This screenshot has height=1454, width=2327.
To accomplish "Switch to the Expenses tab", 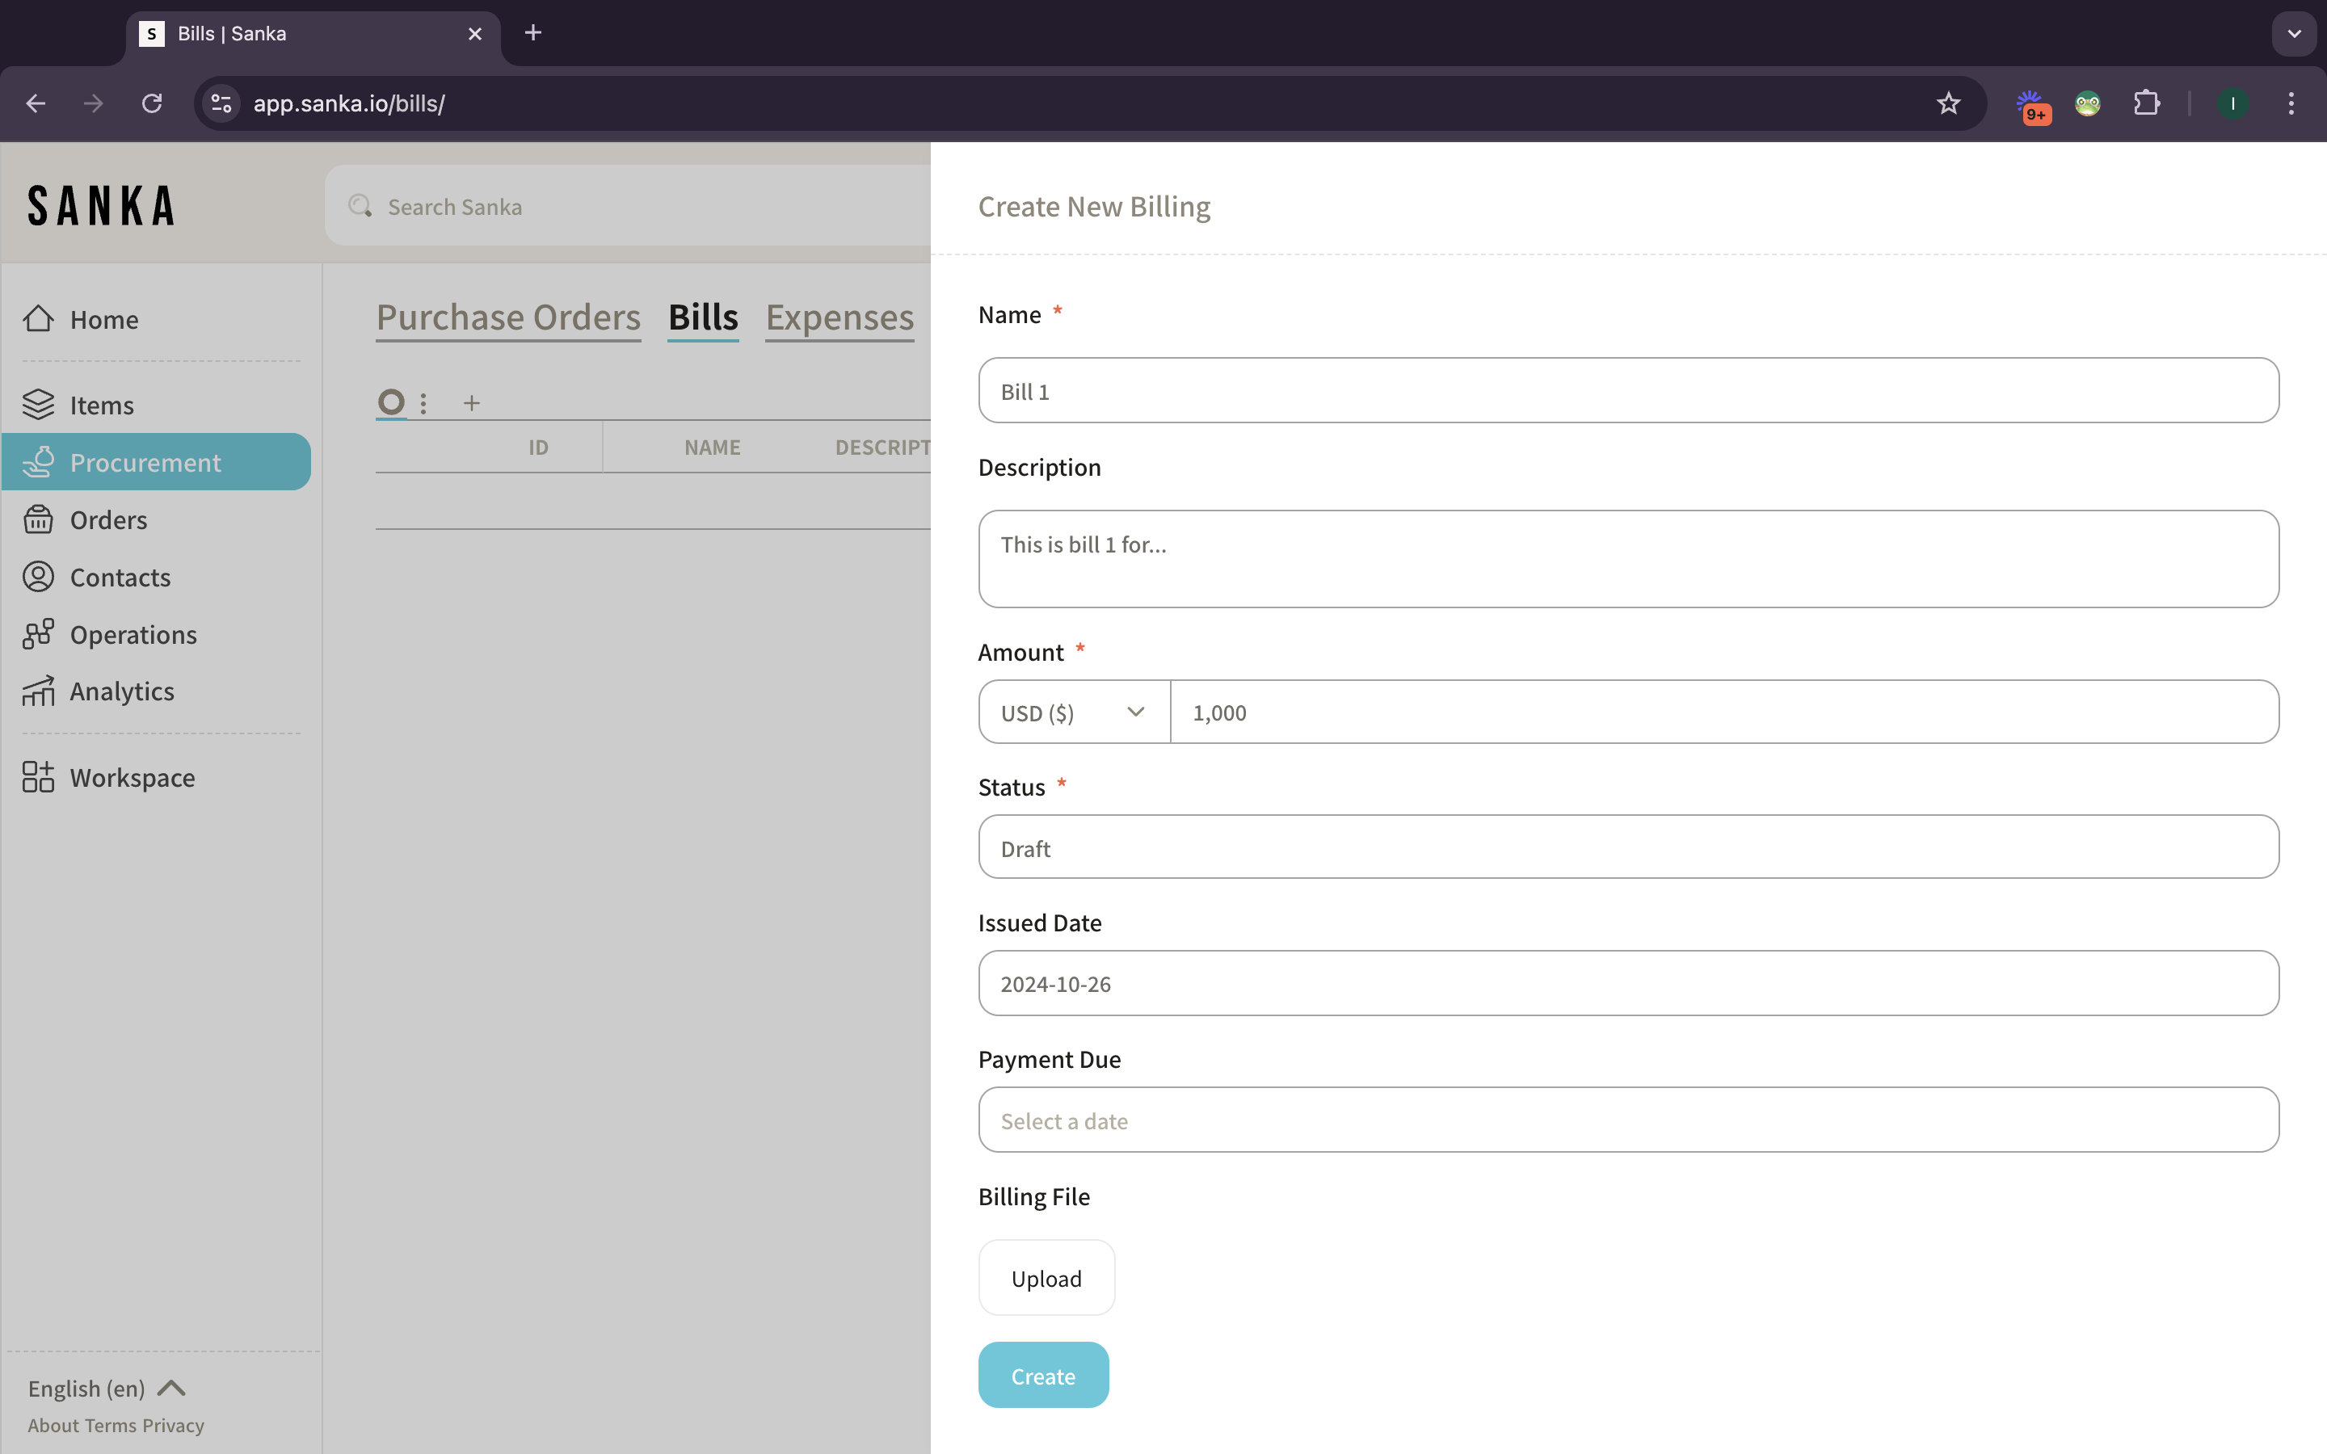I will point(839,317).
